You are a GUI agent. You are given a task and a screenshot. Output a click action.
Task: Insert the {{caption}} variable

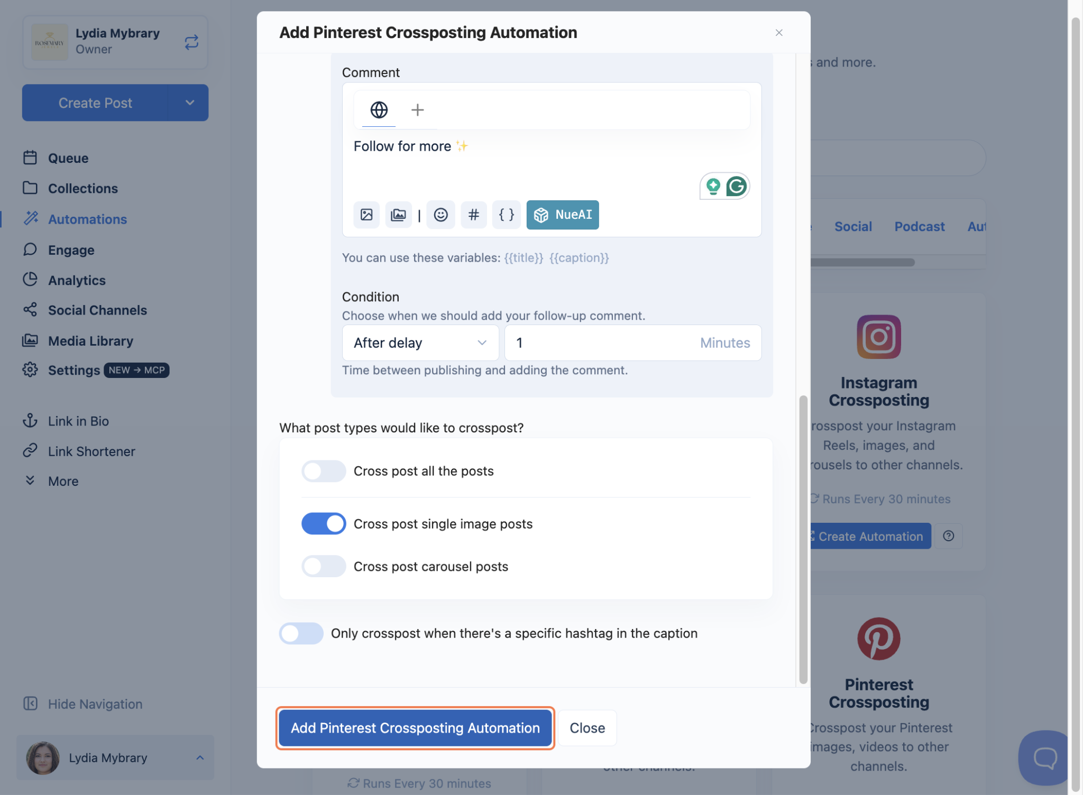coord(579,257)
